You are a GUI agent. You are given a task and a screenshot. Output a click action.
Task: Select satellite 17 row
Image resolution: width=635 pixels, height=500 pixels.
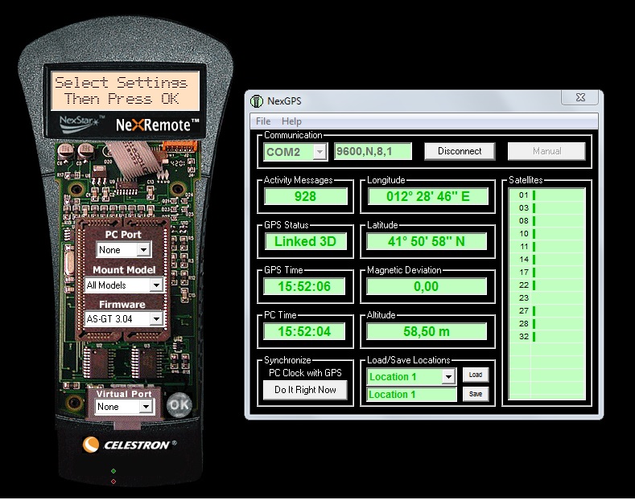(x=546, y=273)
